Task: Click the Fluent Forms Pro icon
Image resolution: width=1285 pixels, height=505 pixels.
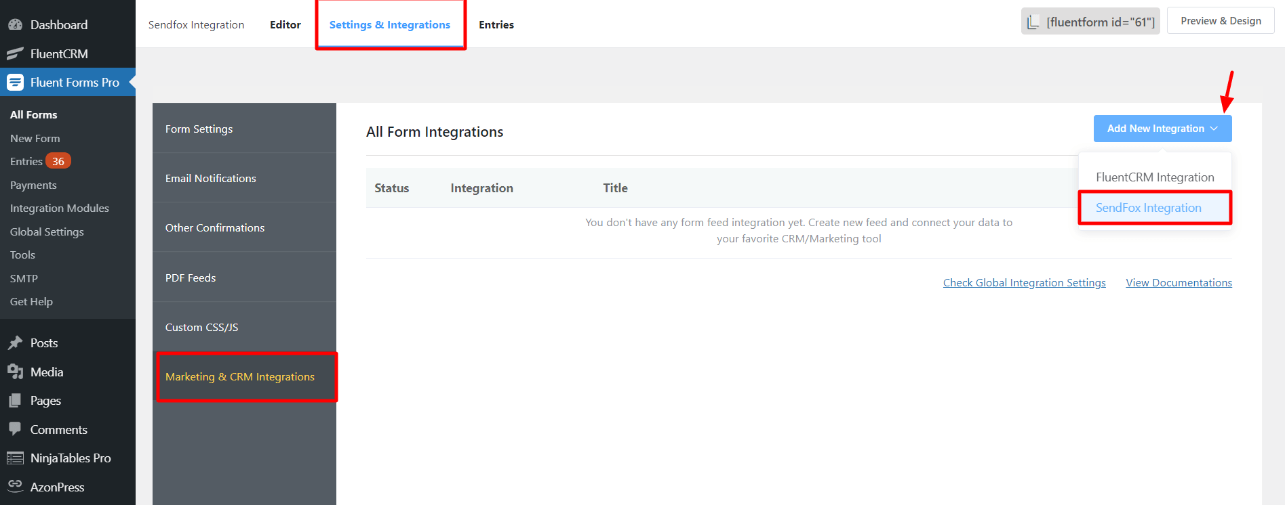Action: 15,83
